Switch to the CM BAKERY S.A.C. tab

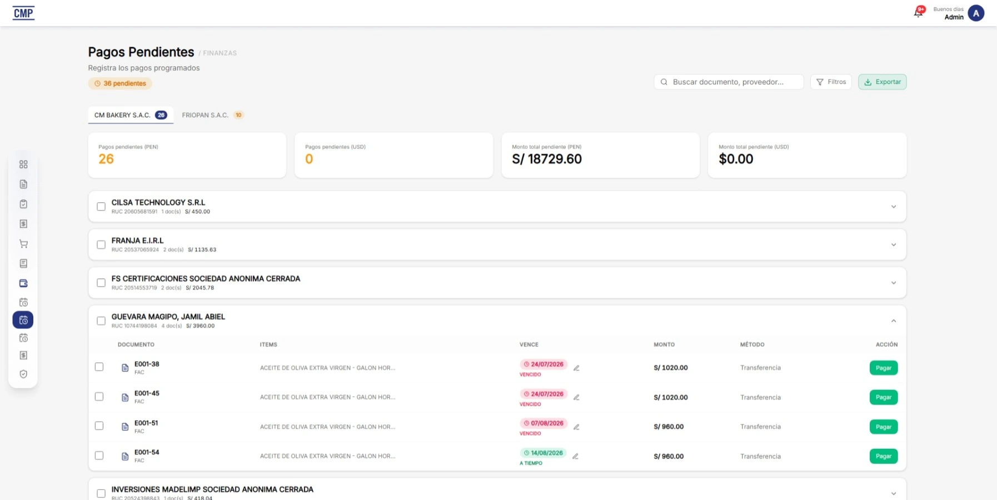[x=131, y=115]
